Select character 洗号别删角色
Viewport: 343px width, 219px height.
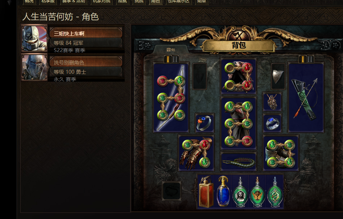(86, 63)
